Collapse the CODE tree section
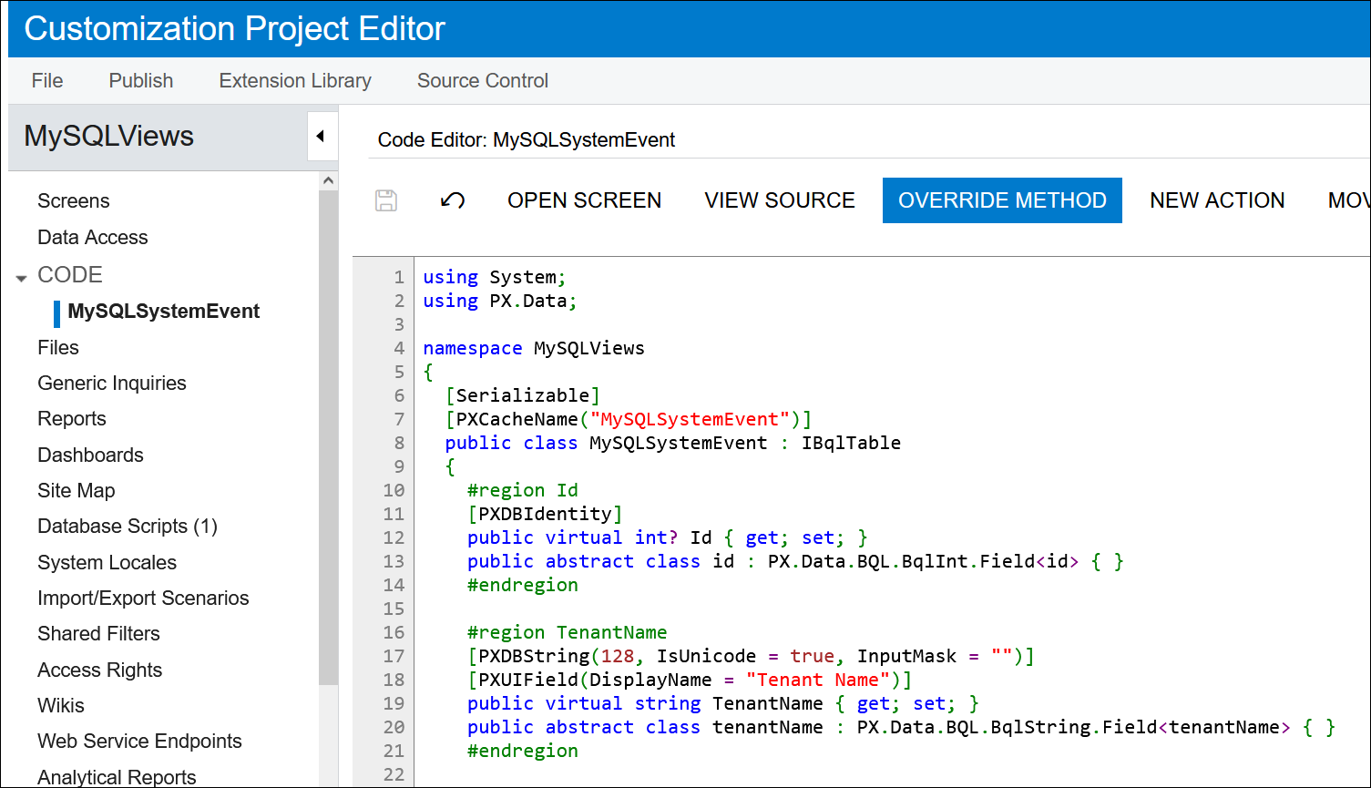1371x788 pixels. 21,275
